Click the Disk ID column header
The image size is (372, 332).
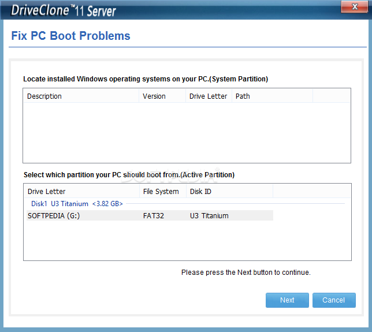(230, 191)
